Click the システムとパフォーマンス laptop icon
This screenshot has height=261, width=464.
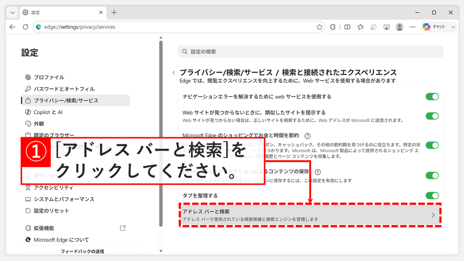click(x=28, y=199)
